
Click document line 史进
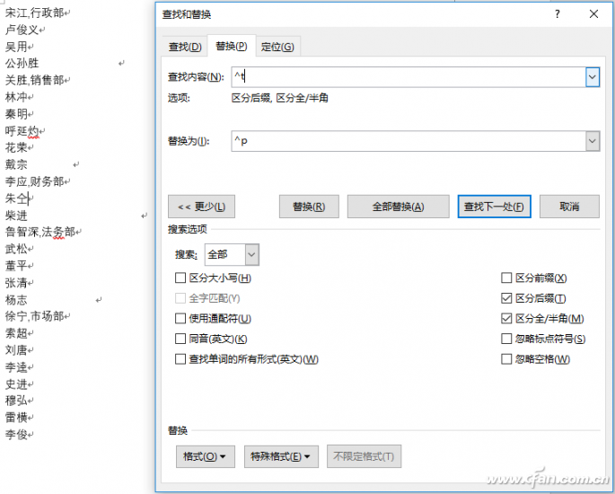click(x=16, y=384)
